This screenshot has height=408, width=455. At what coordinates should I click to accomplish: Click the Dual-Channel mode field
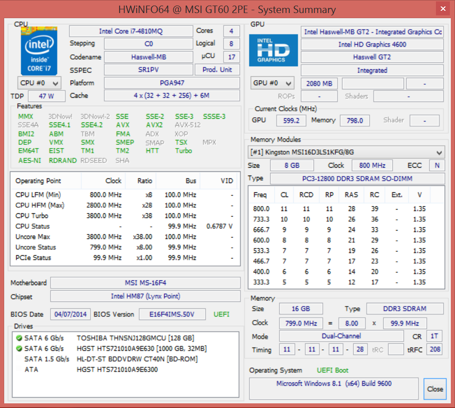tap(341, 336)
